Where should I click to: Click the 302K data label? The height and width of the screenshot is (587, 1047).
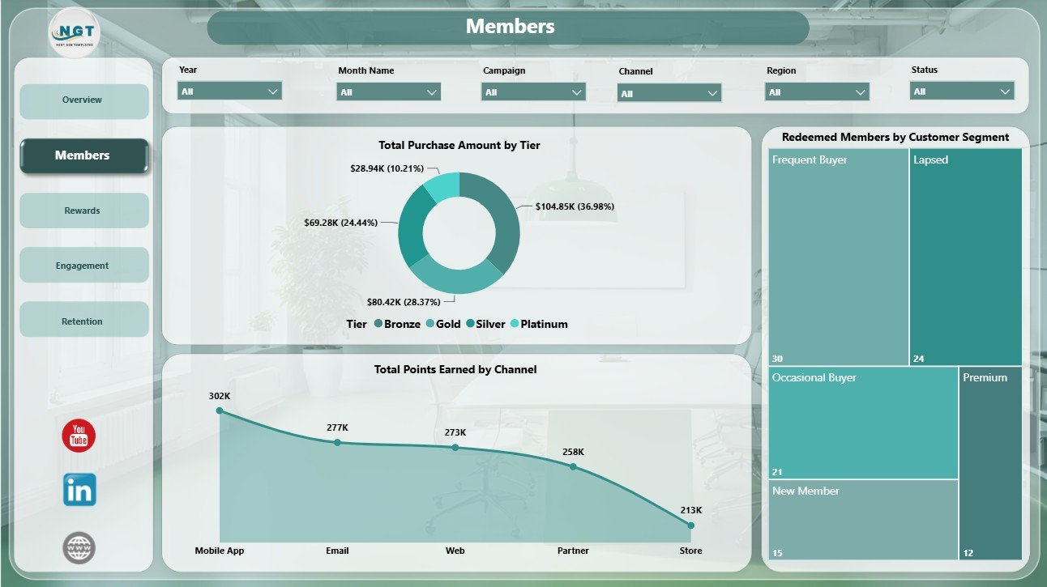220,397
